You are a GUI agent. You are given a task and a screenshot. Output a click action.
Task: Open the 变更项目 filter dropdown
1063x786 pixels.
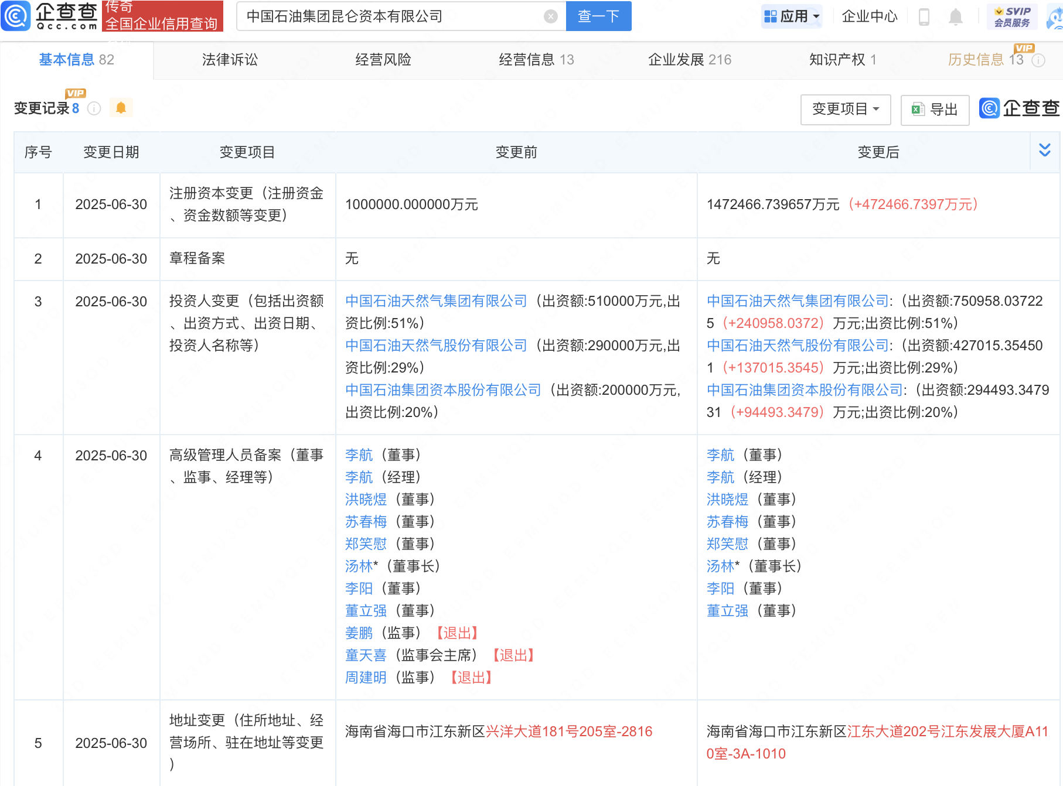click(845, 109)
